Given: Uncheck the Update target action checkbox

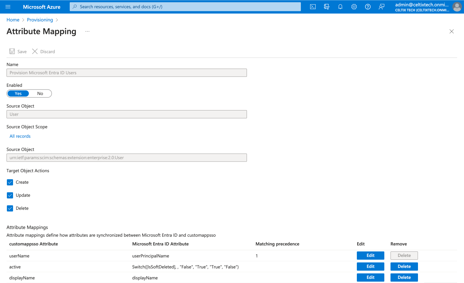Looking at the screenshot, I should (10, 196).
